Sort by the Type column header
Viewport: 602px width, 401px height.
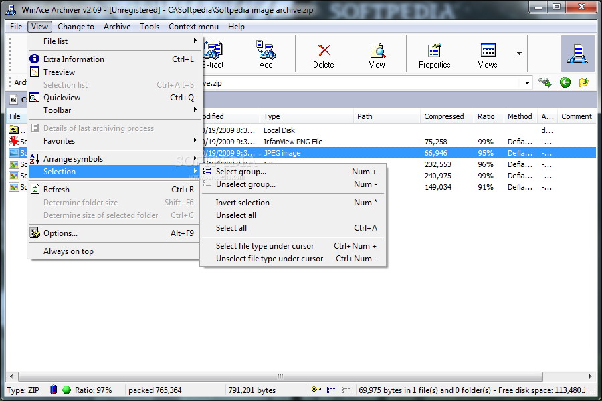click(x=306, y=116)
